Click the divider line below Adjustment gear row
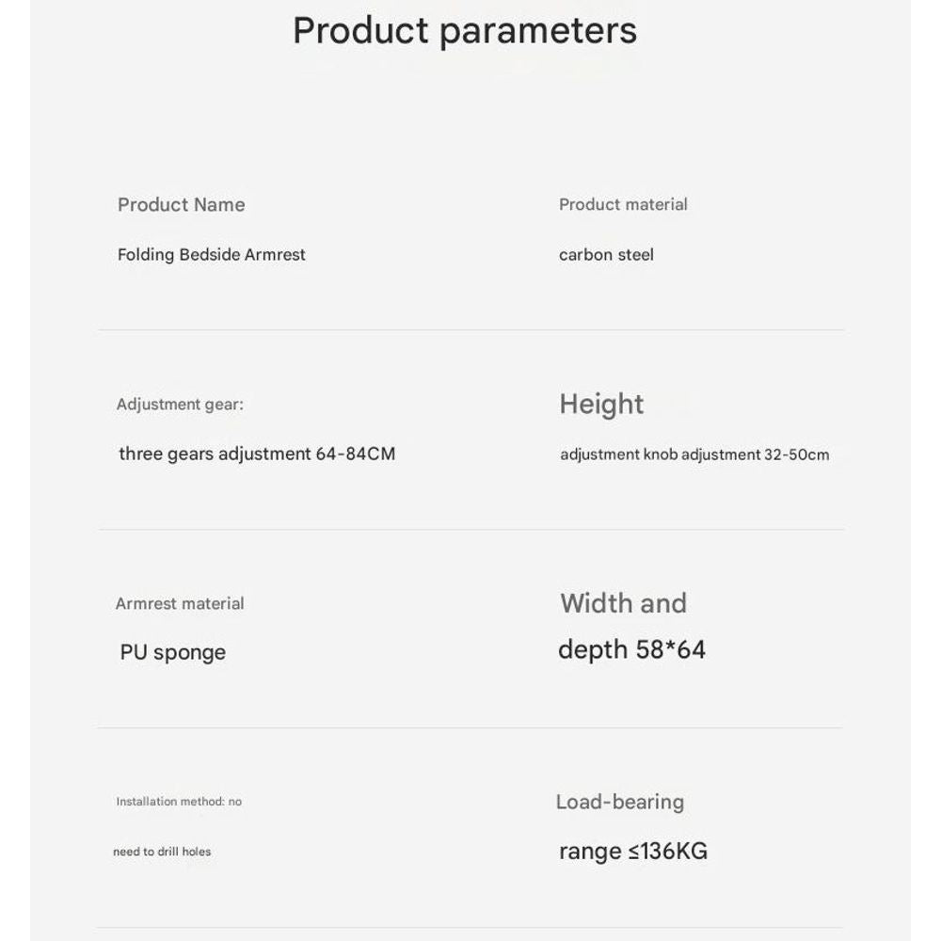 coord(470,530)
